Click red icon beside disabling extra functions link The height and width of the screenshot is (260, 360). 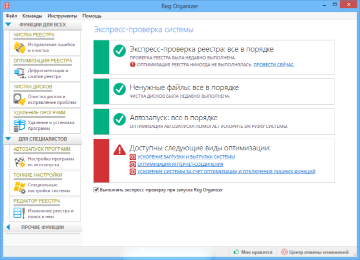(132, 172)
